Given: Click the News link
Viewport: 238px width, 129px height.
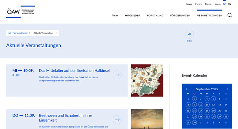Looking at the screenshot, I should [x=189, y=4].
